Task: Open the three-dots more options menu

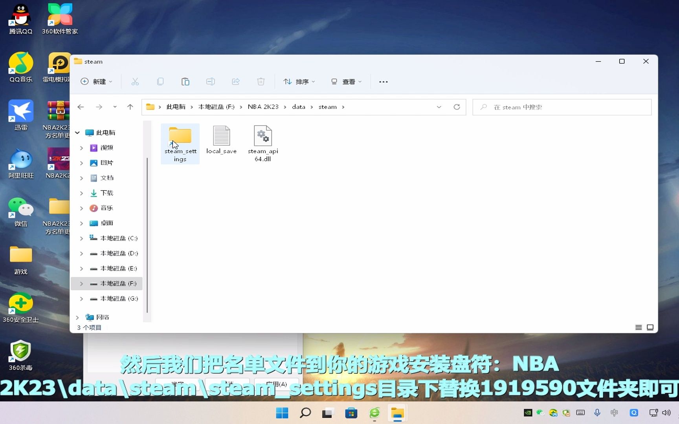Action: pos(383,82)
